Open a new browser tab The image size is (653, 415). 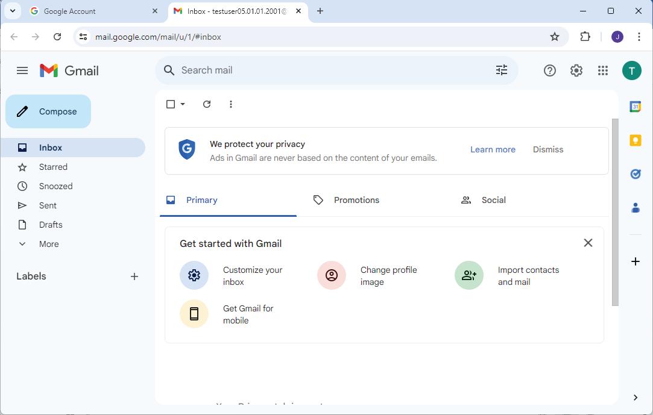click(x=320, y=11)
